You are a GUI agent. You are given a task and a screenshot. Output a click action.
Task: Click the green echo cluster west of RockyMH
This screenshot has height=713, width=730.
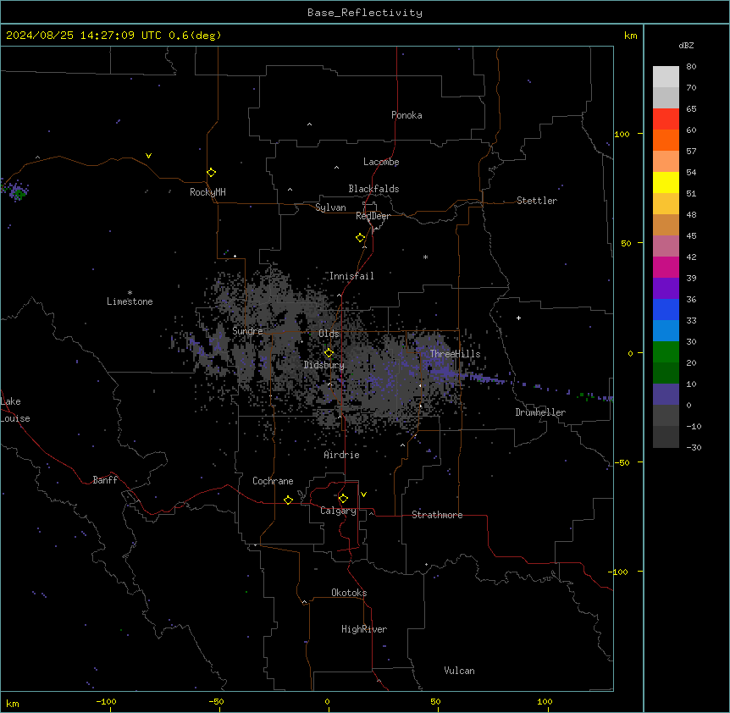coord(19,193)
